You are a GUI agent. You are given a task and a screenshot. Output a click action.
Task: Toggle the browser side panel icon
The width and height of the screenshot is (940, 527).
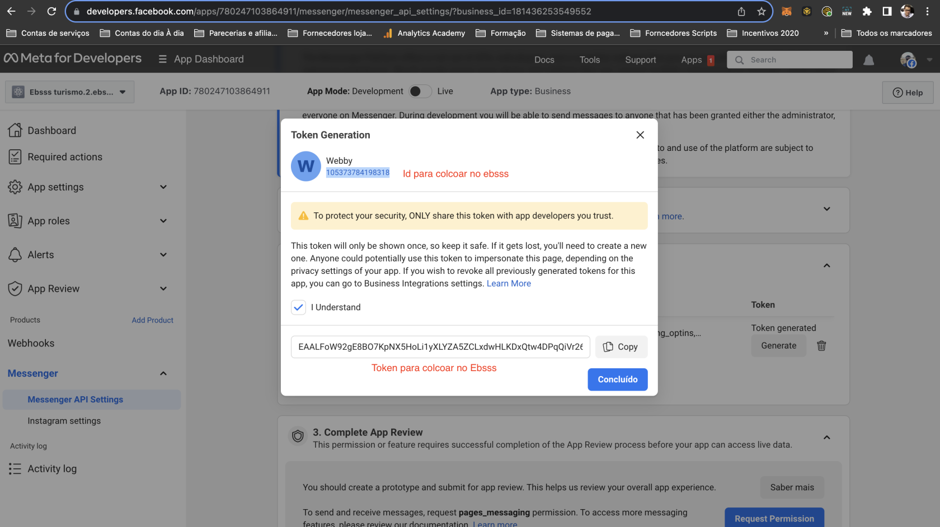(x=887, y=11)
